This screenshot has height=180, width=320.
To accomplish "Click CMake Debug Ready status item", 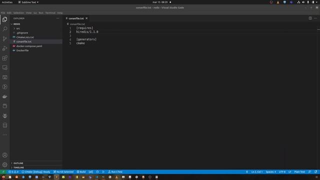I will coord(35,172).
